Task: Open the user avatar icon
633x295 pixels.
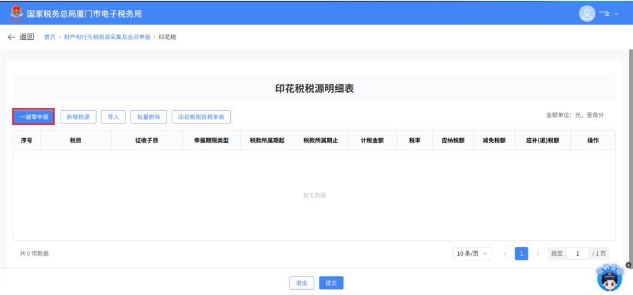Action: (587, 13)
